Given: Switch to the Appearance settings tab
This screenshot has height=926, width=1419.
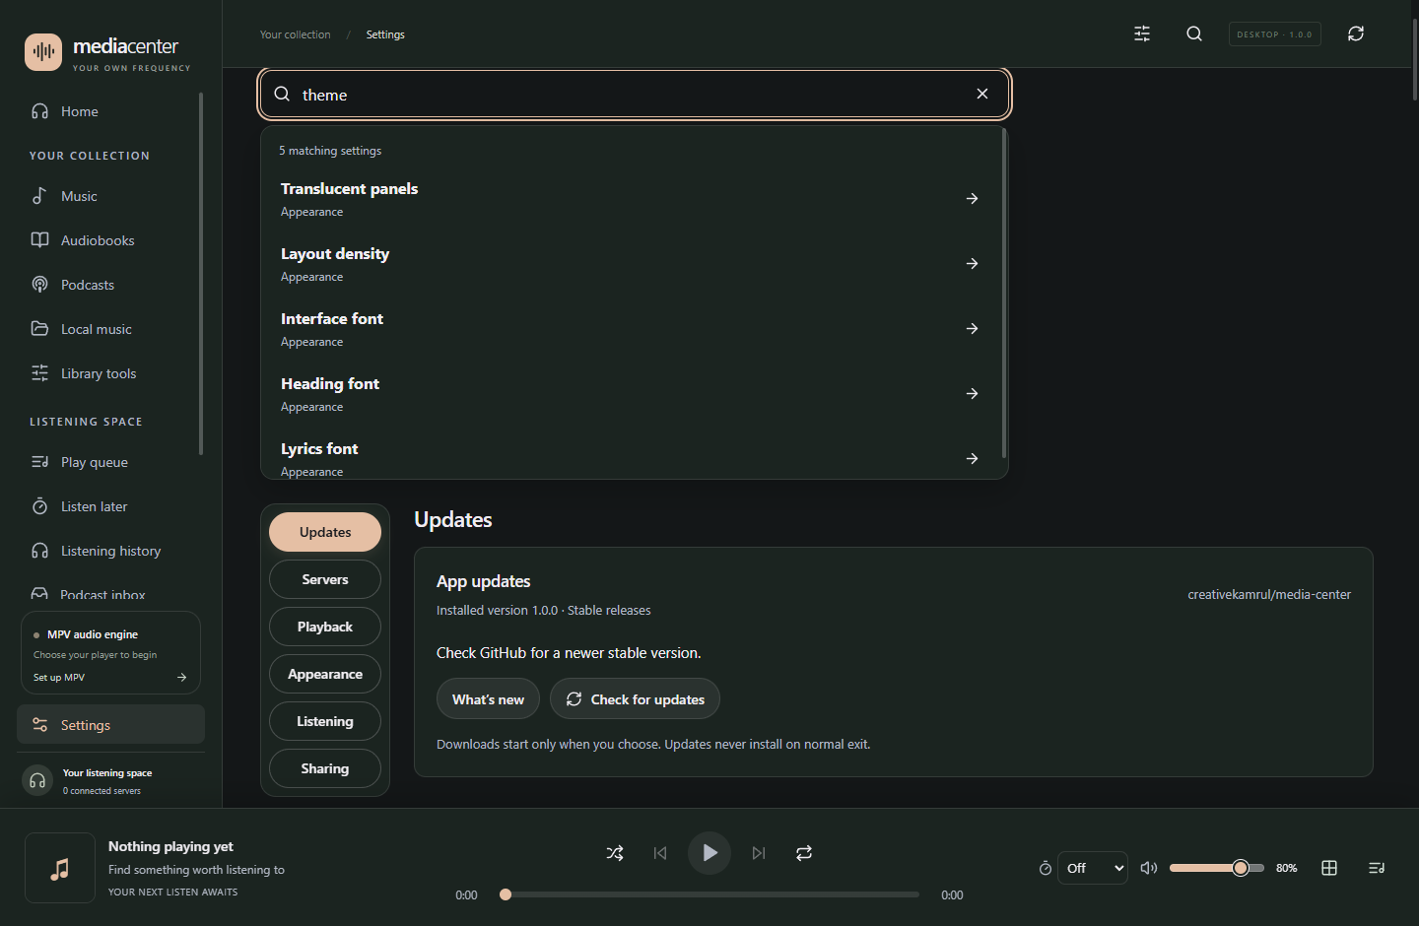Looking at the screenshot, I should click(x=325, y=674).
